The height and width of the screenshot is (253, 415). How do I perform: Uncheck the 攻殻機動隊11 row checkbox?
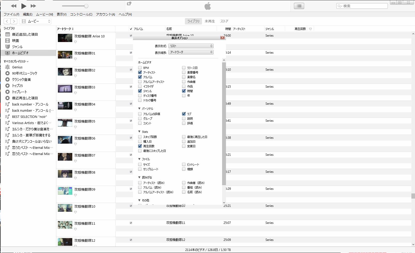pos(131,223)
